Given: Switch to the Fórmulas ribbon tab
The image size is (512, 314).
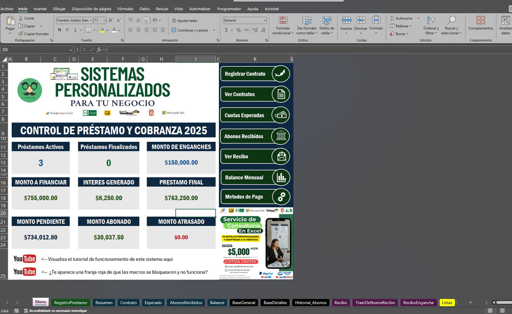Looking at the screenshot, I should tap(125, 9).
